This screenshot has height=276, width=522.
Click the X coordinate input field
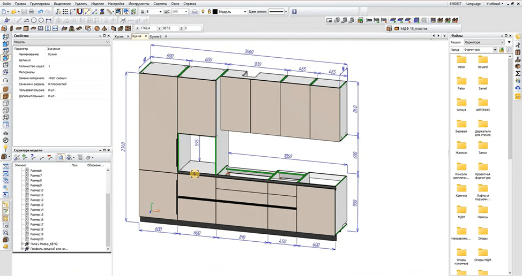pyautogui.click(x=148, y=28)
